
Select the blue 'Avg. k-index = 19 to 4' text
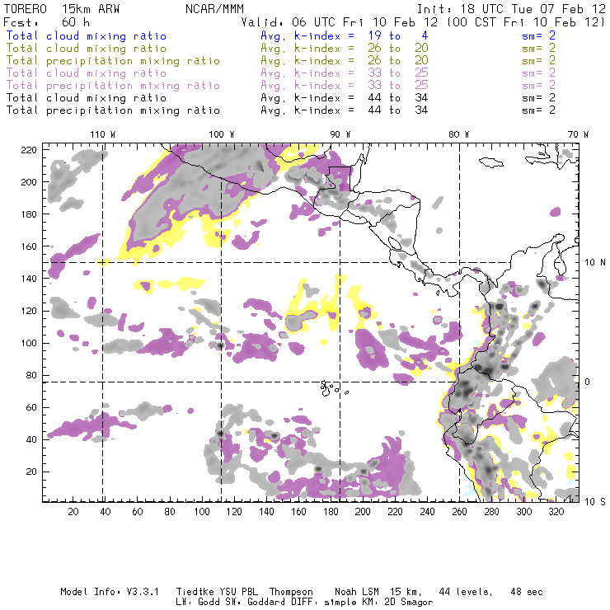[345, 35]
